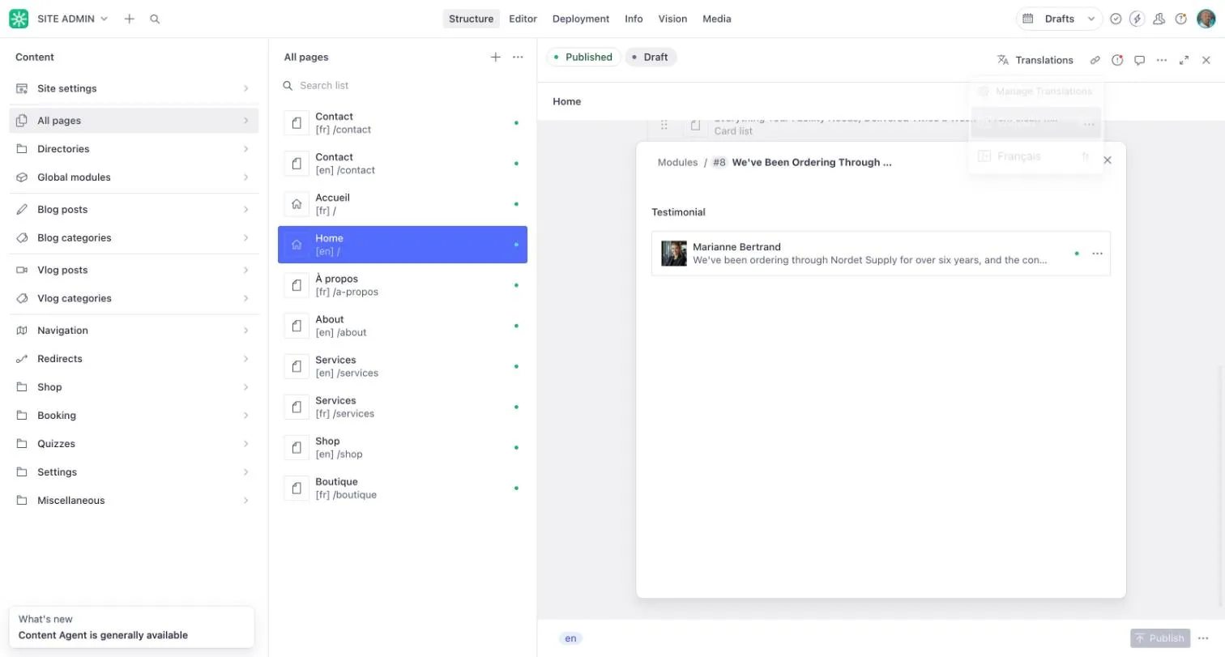Viewport: 1225px width, 657px height.
Task: Open the validation warning icon
Action: (x=1117, y=60)
